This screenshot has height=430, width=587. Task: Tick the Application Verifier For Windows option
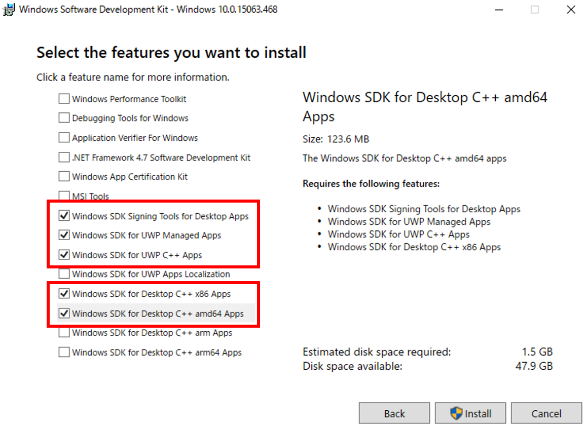64,138
